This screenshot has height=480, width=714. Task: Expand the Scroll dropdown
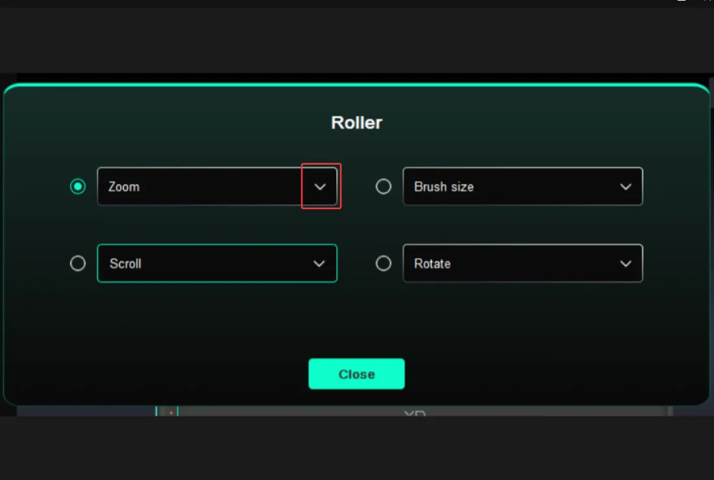pyautogui.click(x=217, y=263)
